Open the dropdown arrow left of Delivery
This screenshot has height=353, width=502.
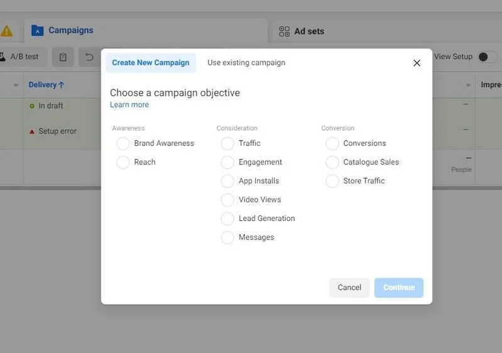click(16, 85)
